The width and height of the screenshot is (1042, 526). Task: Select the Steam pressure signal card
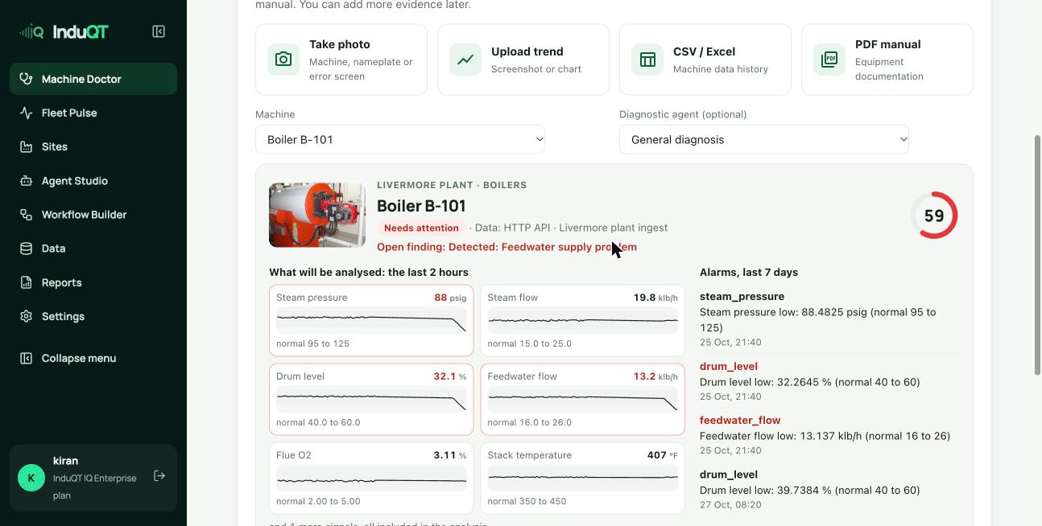[371, 320]
